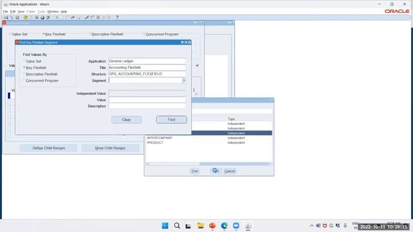
Task: Click the list's scroll left arrow
Action: click(148, 164)
